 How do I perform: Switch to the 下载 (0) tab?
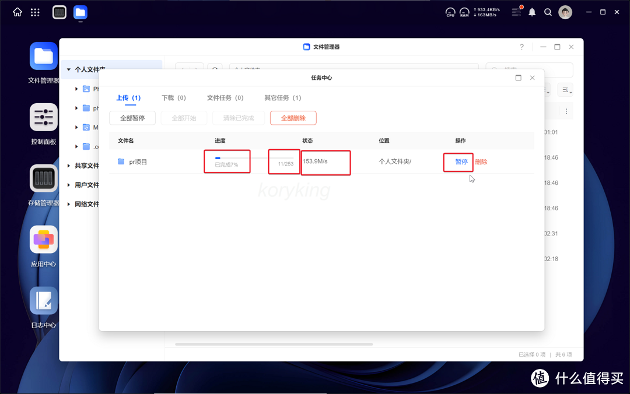coord(173,97)
